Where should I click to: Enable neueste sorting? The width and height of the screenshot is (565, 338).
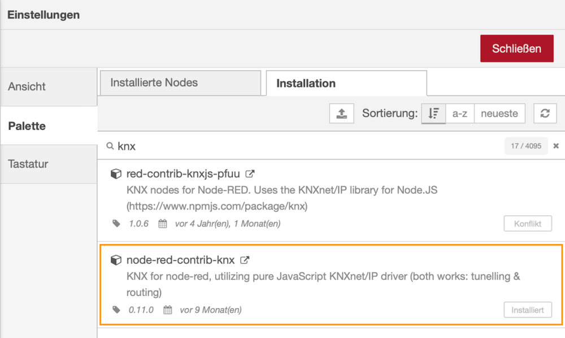click(x=499, y=113)
